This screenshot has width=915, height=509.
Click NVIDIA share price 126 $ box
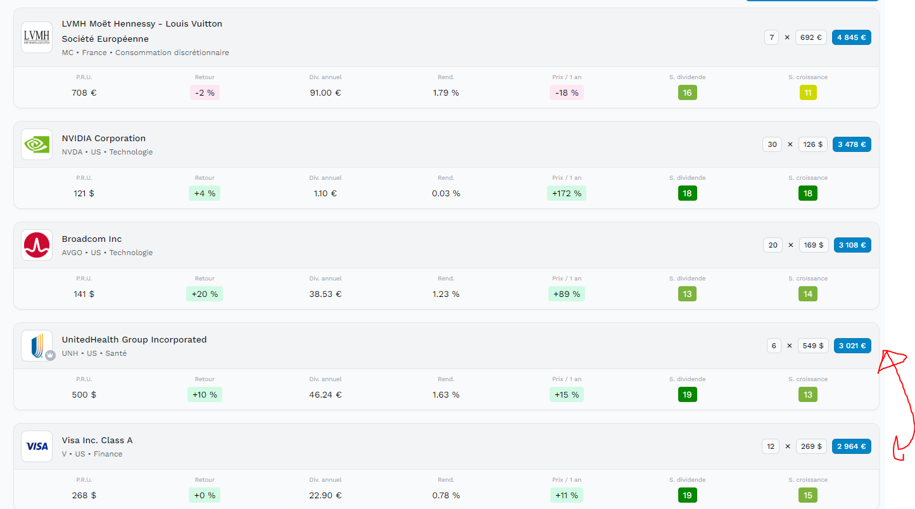(813, 144)
